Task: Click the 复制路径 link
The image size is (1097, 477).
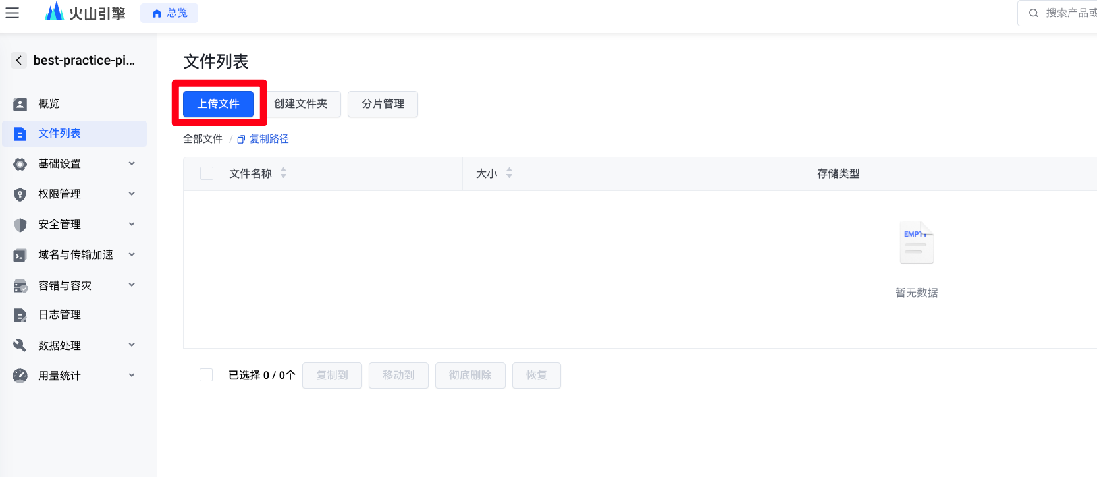Action: 269,139
